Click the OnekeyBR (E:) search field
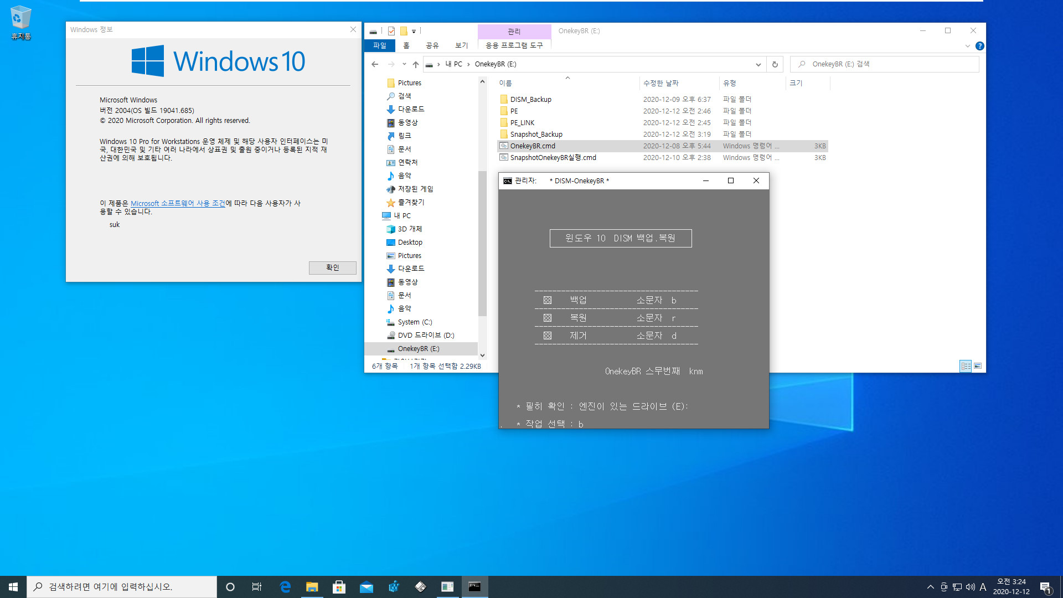The width and height of the screenshot is (1063, 598). [x=885, y=64]
